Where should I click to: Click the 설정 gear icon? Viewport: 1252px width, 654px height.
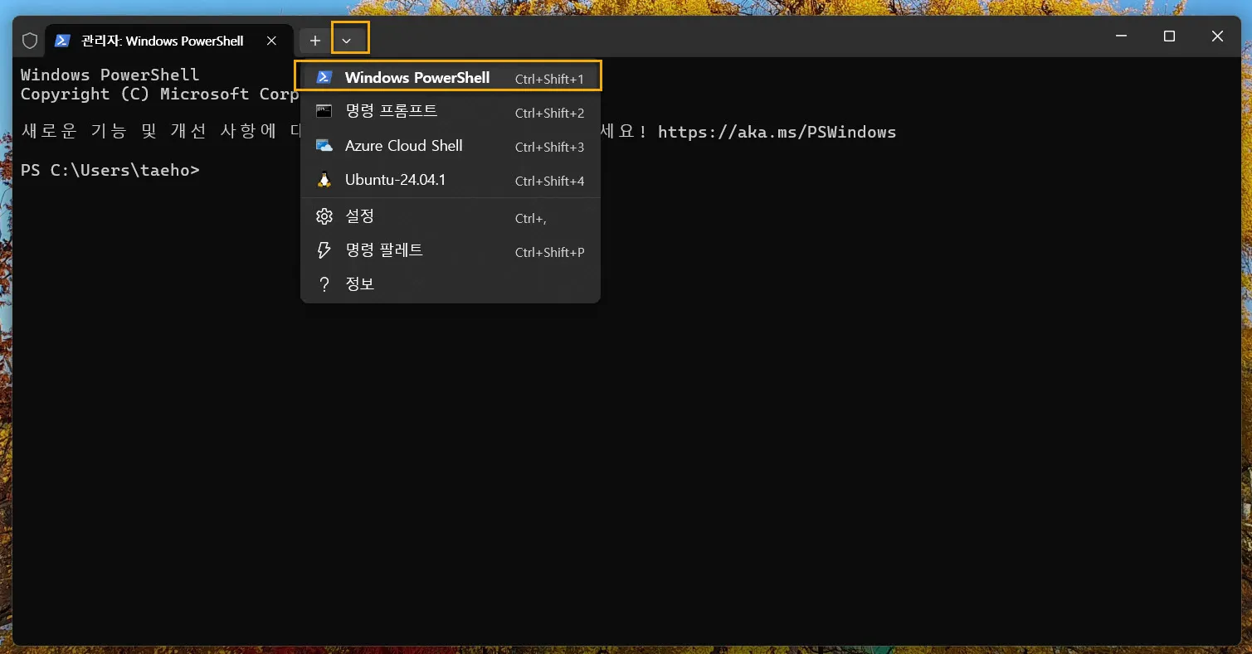[324, 216]
